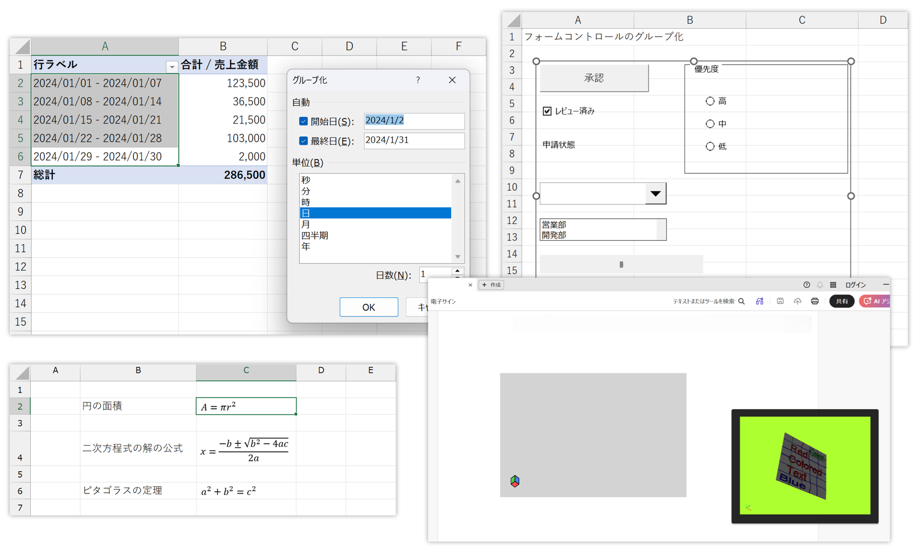This screenshot has width=920, height=554.
Task: Click the OK button in グループ化 dialog
Action: [369, 307]
